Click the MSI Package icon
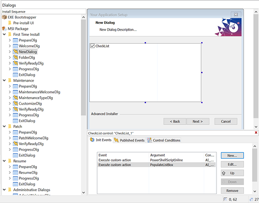 4,29
